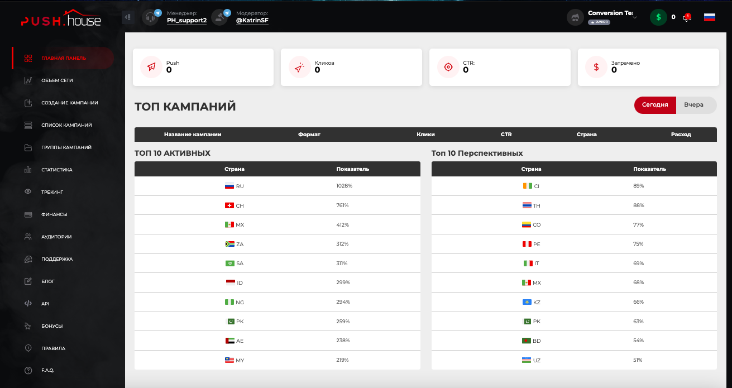Viewport: 732px width, 388px height.
Task: Click the Кликов cursor stat icon
Action: pos(299,67)
